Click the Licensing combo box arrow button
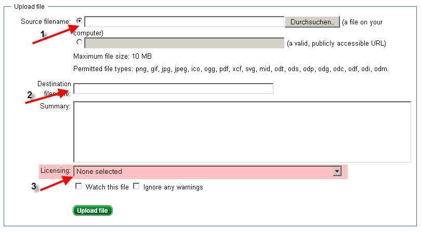Viewport: 421px width, 232px height. tap(337, 171)
